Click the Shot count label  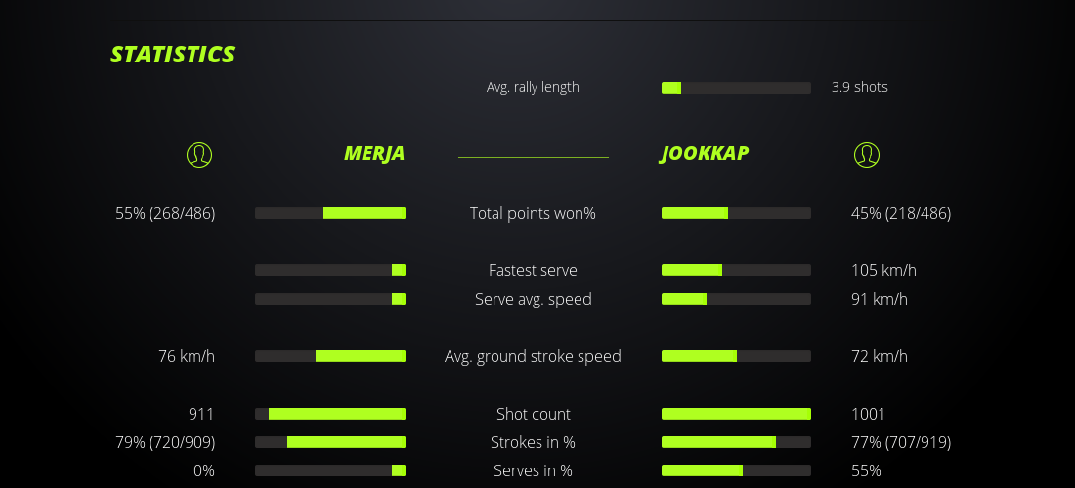(x=533, y=414)
